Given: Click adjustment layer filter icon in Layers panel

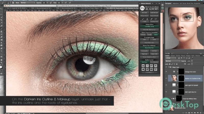Looking at the screenshot, I should 182,58.
